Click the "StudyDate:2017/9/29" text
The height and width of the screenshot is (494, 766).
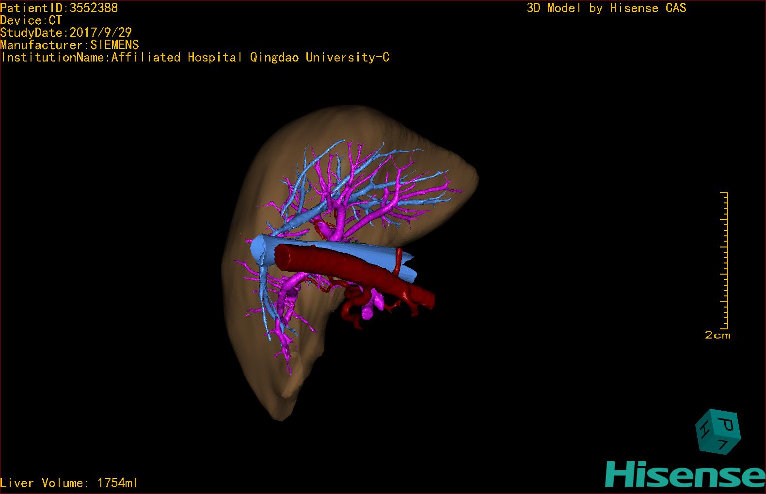pos(66,32)
